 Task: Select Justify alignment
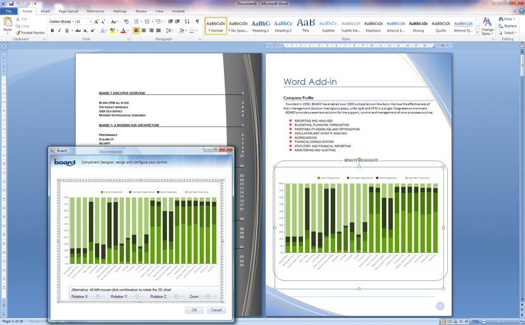[x=158, y=30]
